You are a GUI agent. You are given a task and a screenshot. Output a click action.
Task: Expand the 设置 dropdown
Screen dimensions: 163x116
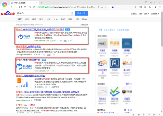click(146, 13)
